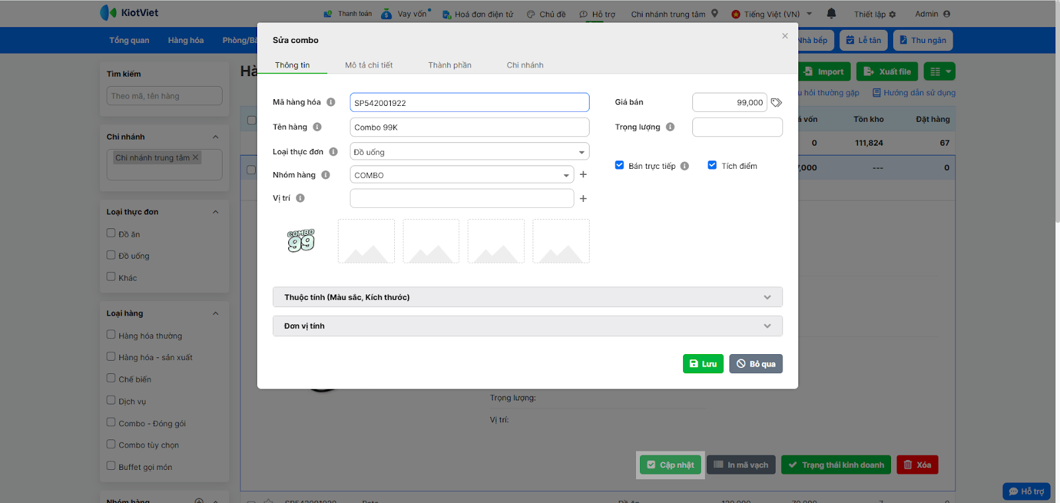The width and height of the screenshot is (1060, 503).
Task: Click the Chủ đề palette icon
Action: point(531,14)
